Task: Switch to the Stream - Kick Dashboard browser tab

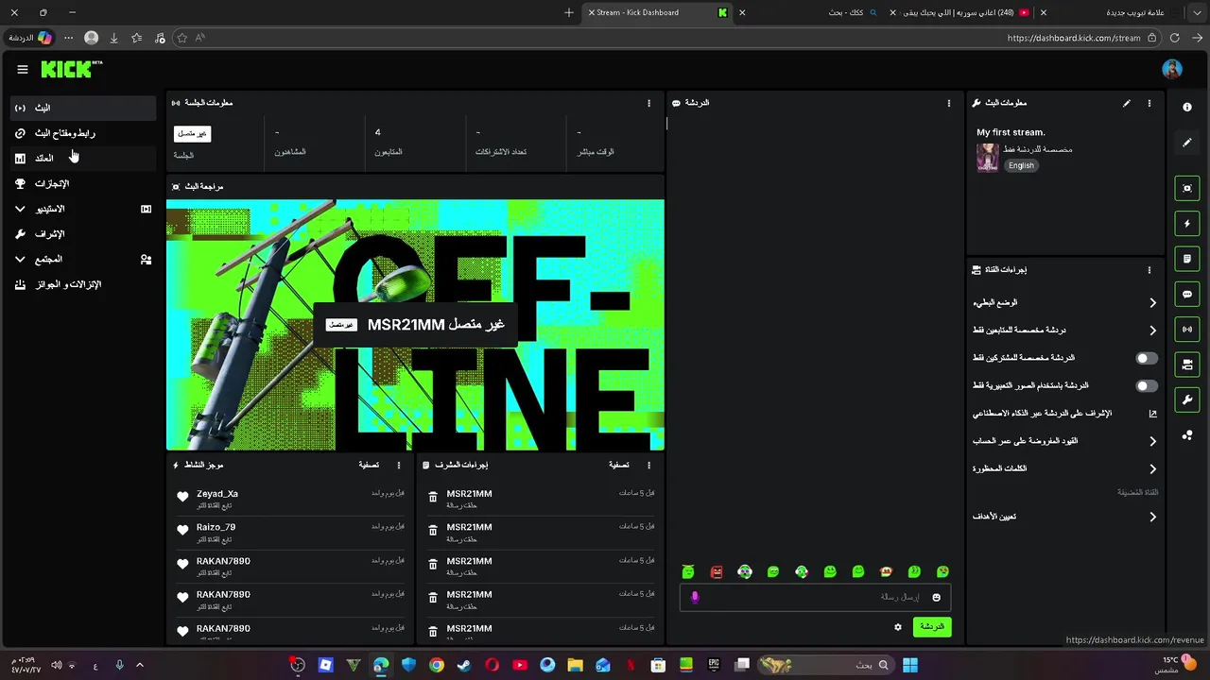Action: click(x=658, y=12)
